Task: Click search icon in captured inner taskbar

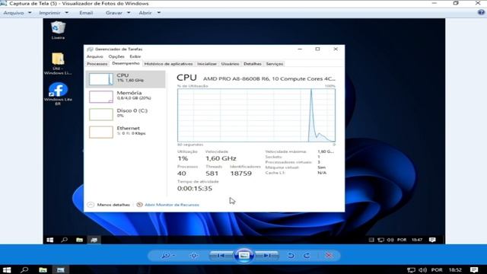Action: click(x=64, y=240)
